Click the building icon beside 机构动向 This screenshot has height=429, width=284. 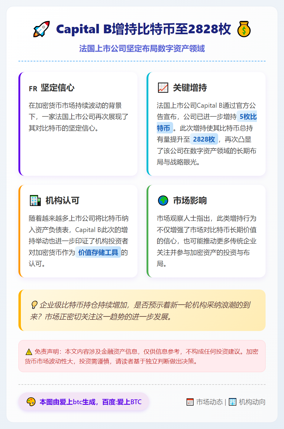click(233, 402)
